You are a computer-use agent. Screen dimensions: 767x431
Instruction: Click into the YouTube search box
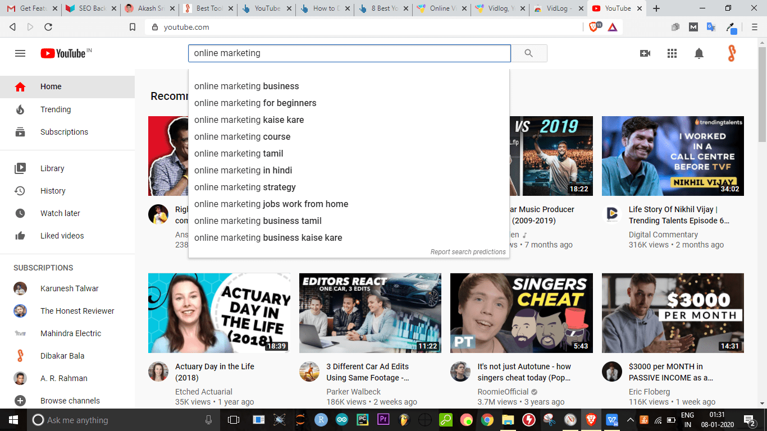[x=349, y=53]
